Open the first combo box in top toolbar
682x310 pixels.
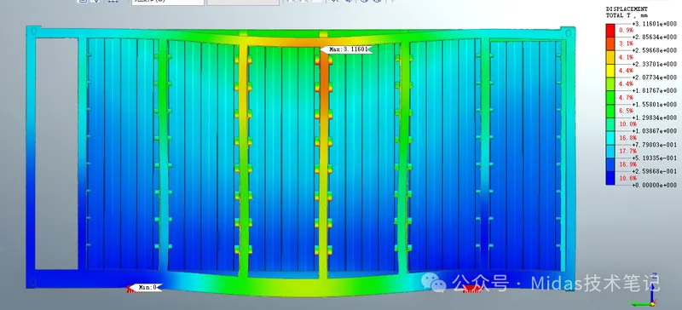coord(168,2)
